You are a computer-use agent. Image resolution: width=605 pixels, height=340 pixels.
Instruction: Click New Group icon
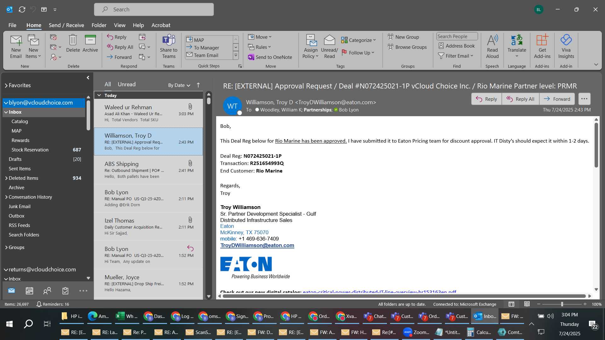403,37
